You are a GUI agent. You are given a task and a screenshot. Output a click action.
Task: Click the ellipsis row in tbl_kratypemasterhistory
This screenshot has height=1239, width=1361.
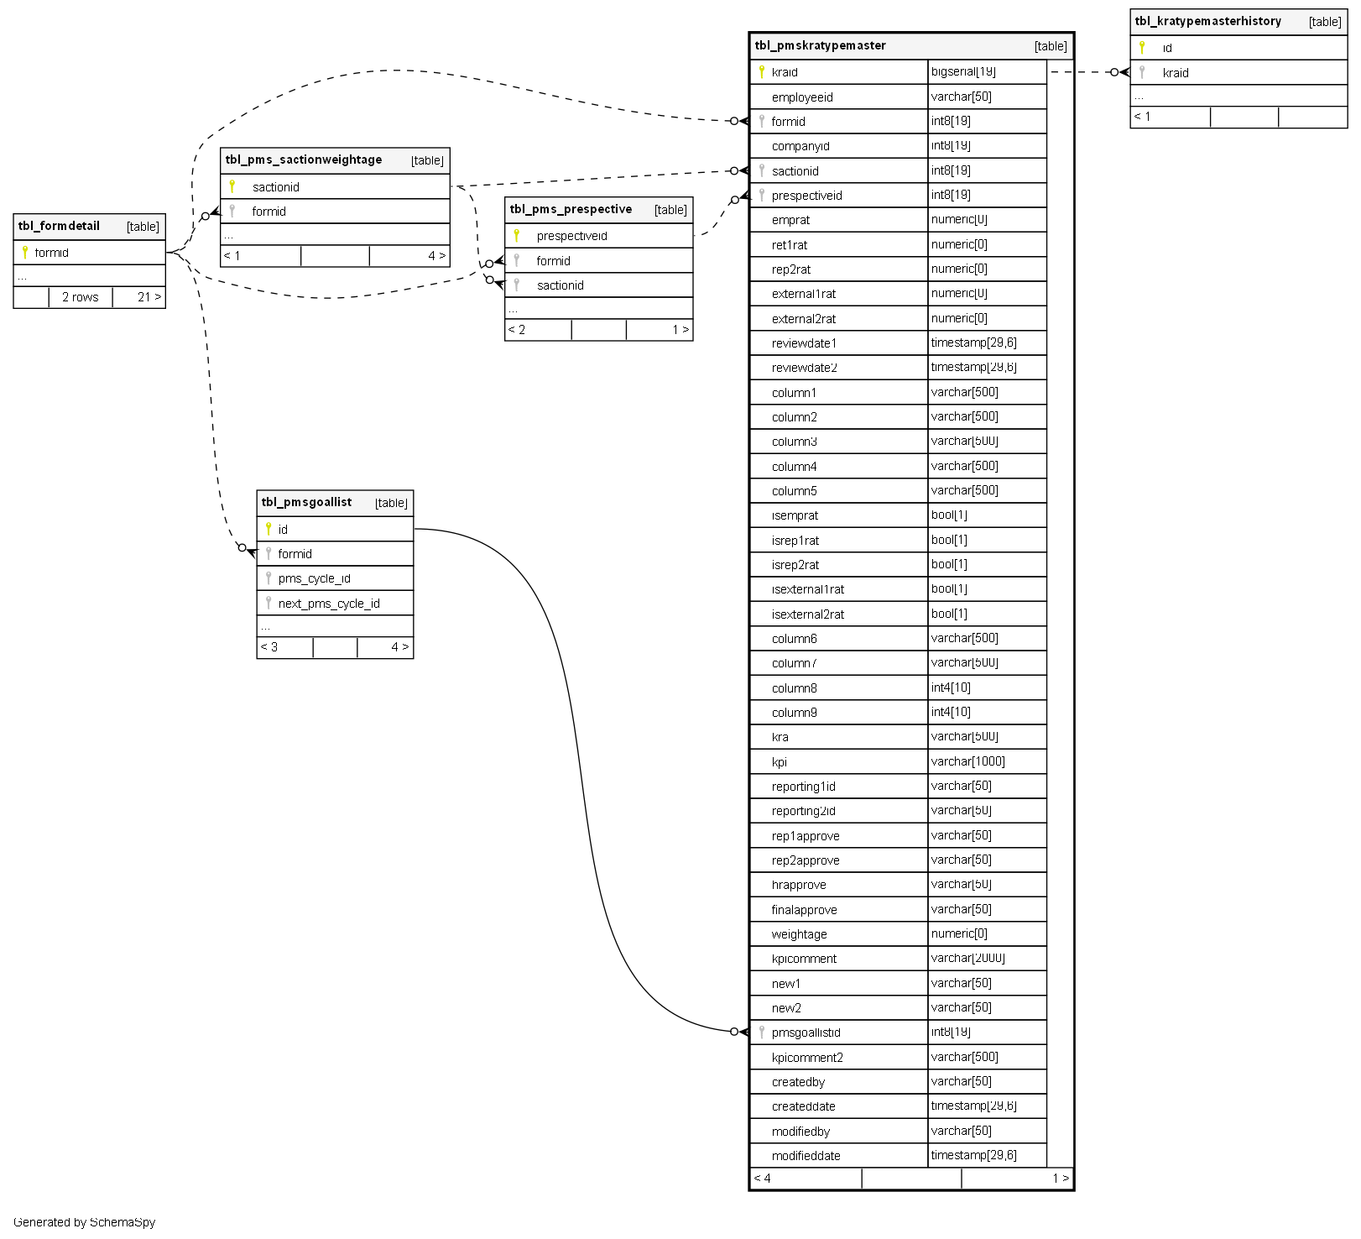[x=1238, y=97]
